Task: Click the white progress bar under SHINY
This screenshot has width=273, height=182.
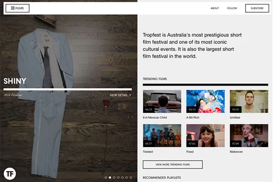Action: [x=67, y=89]
